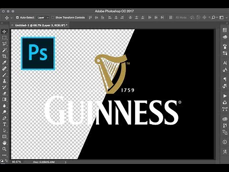Click Distribute Bottom Edges button
Screen dimensions: 229x172
click(143, 17)
